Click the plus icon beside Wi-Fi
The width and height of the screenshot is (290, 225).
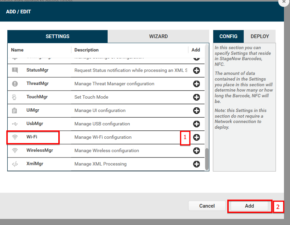(x=196, y=137)
